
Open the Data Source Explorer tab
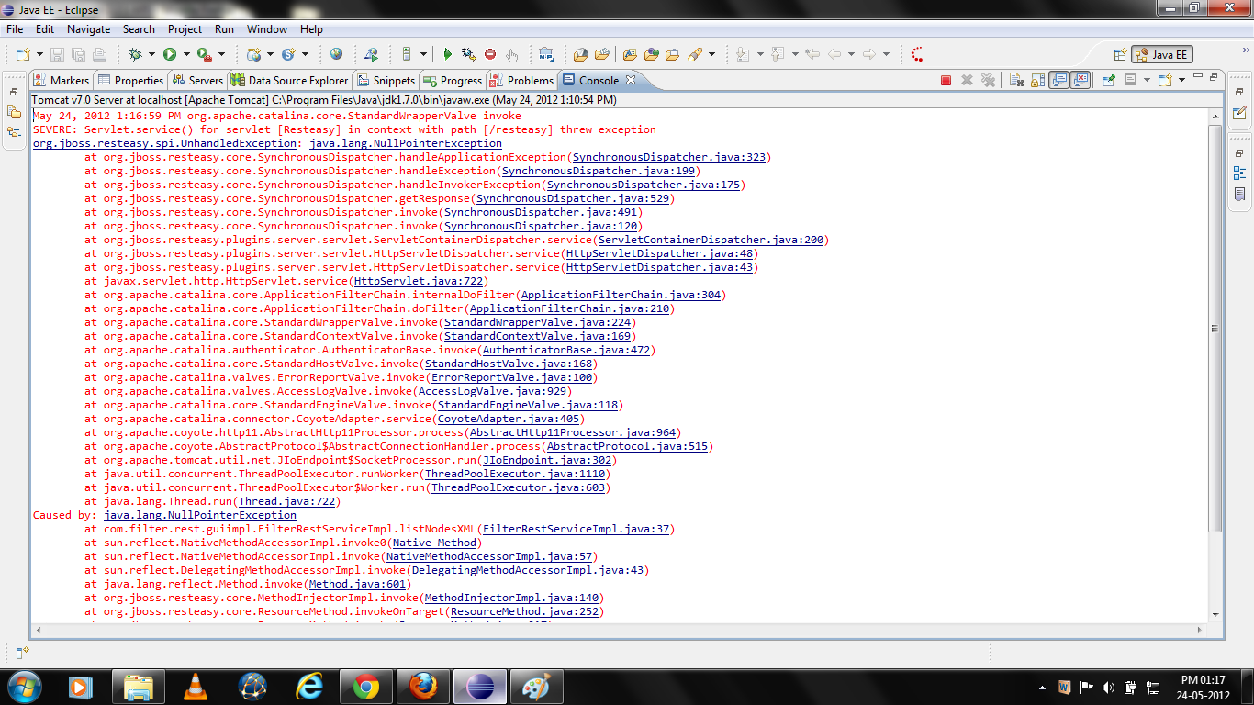click(290, 80)
